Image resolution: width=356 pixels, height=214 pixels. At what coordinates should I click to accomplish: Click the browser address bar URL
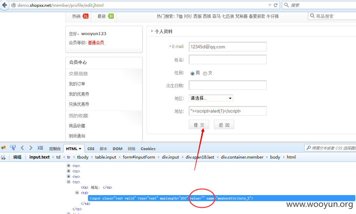pyautogui.click(x=61, y=5)
